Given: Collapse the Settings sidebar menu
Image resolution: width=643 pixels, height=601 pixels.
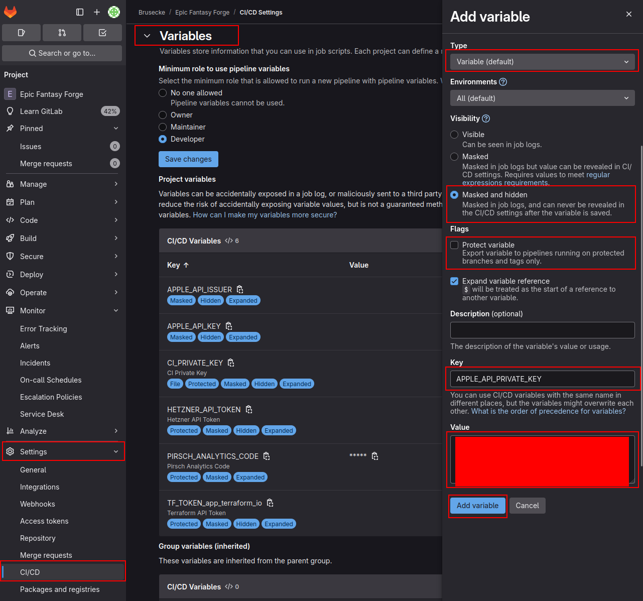Looking at the screenshot, I should point(62,452).
